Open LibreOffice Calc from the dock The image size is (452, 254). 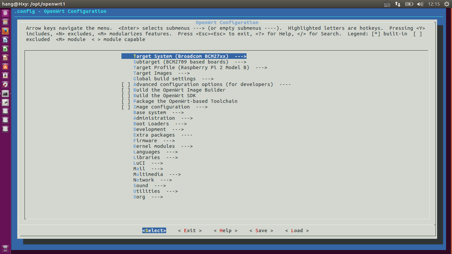[x=5, y=49]
